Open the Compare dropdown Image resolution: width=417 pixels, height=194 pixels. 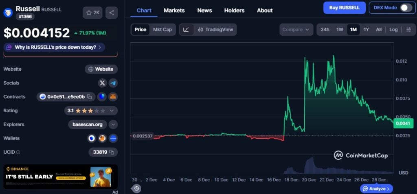[x=296, y=30]
